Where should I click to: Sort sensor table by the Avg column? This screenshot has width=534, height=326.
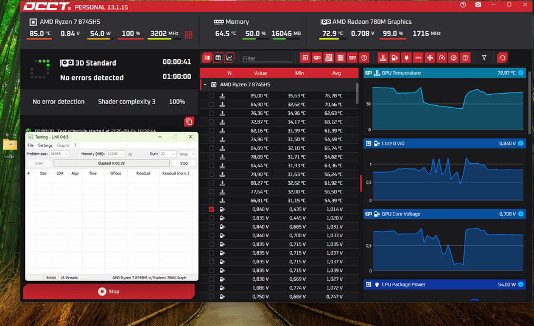pyautogui.click(x=336, y=73)
